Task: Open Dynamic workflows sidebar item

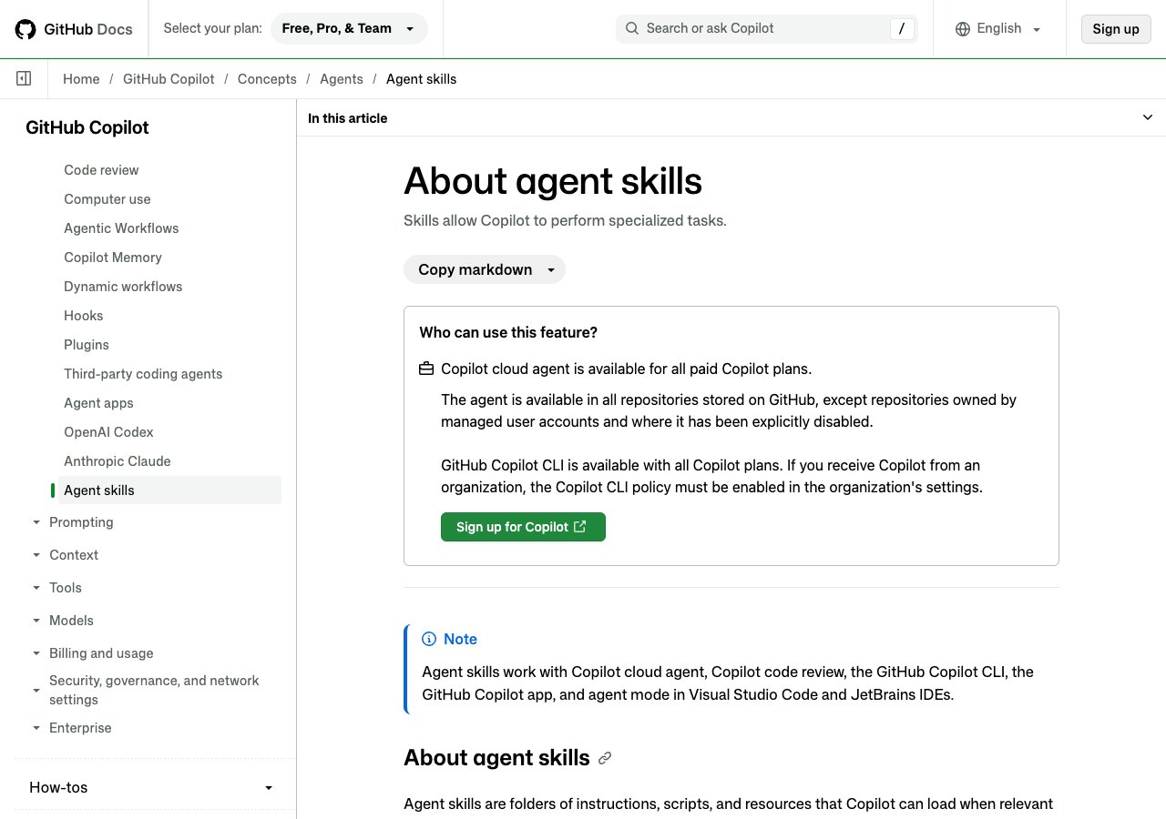Action: click(x=123, y=287)
